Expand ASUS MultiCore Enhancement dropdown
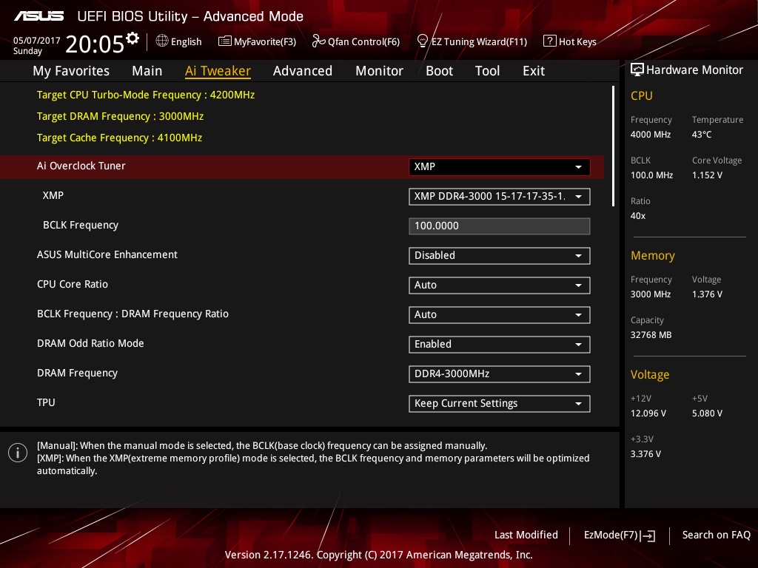The width and height of the screenshot is (758, 568). (x=500, y=255)
